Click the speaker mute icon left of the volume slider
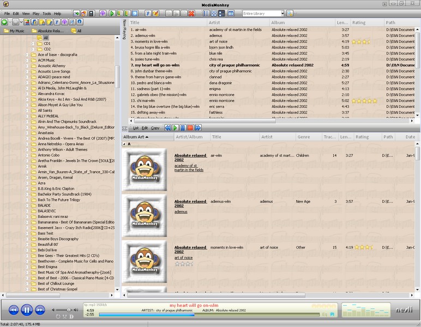This screenshot has height=327, width=421. point(53,310)
